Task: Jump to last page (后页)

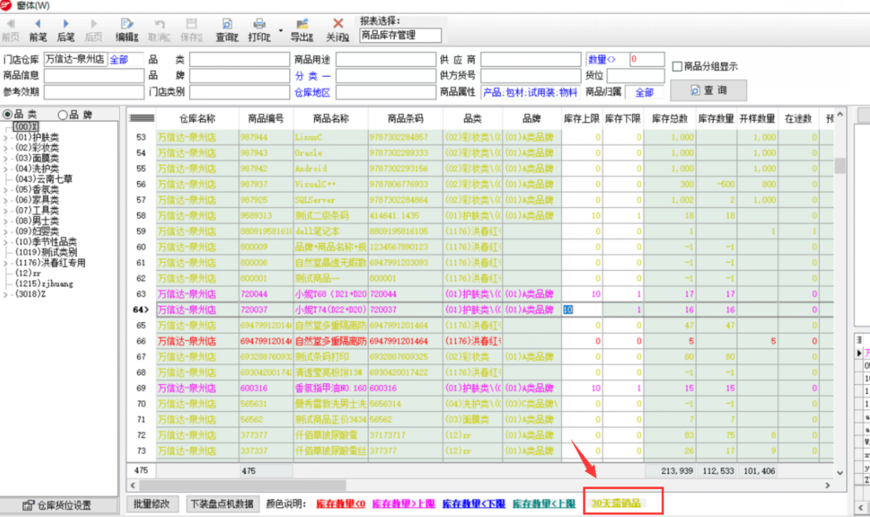Action: coord(93,30)
